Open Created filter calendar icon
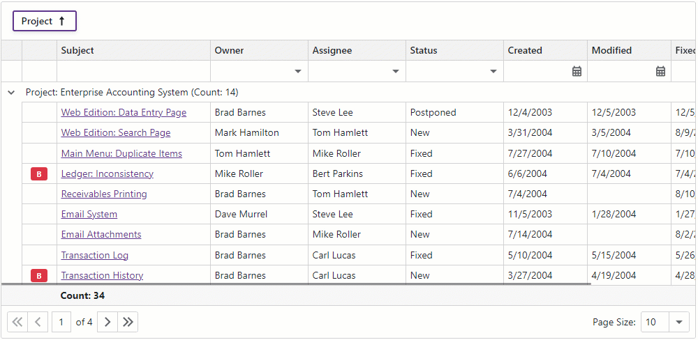The height and width of the screenshot is (340, 698). pos(577,71)
